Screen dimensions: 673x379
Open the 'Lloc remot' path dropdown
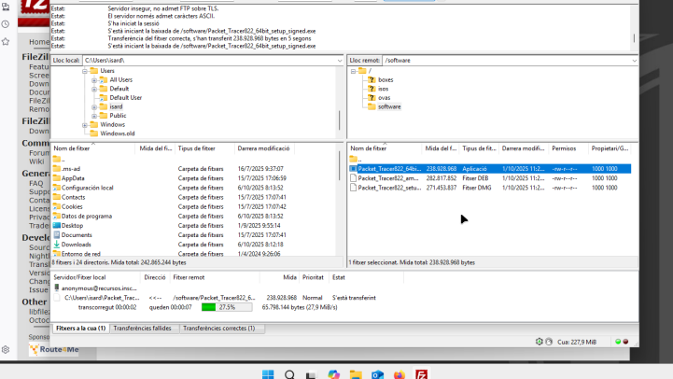(x=632, y=60)
